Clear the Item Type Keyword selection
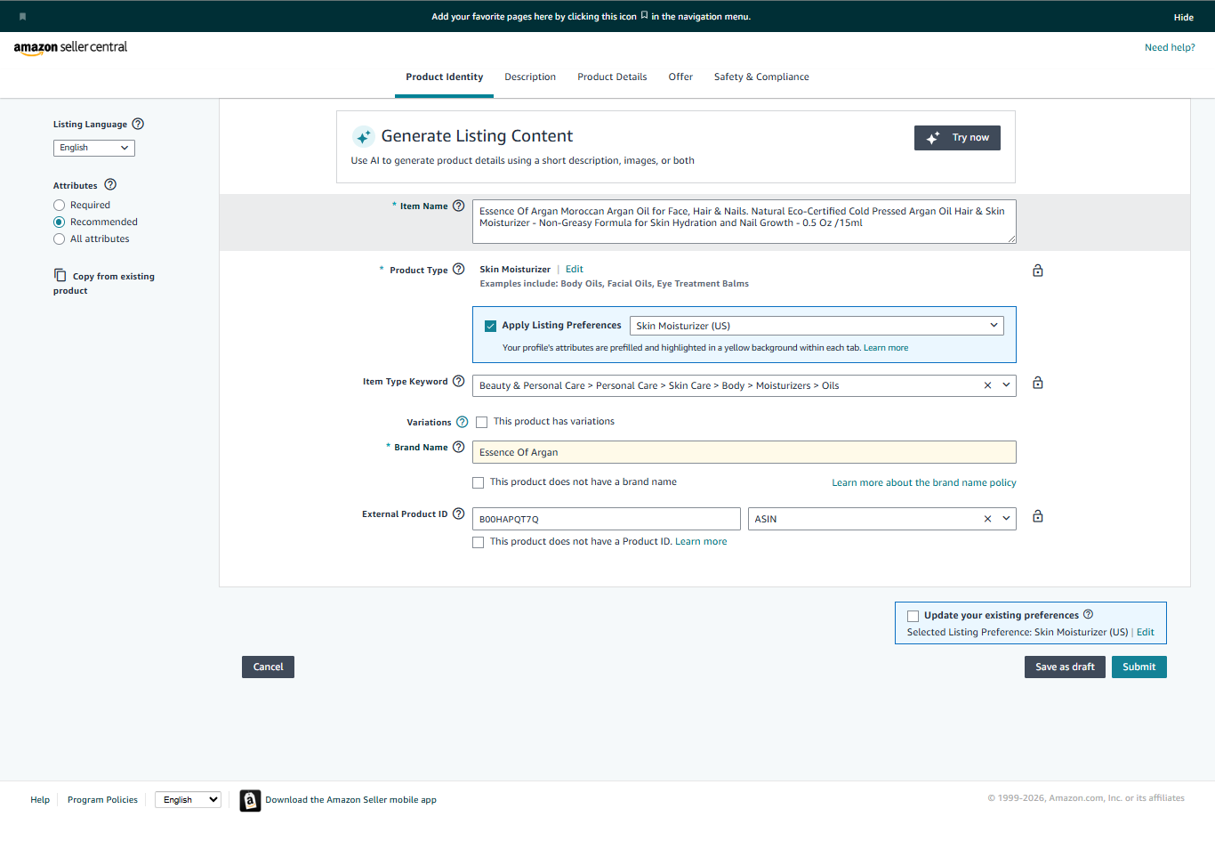 click(987, 385)
